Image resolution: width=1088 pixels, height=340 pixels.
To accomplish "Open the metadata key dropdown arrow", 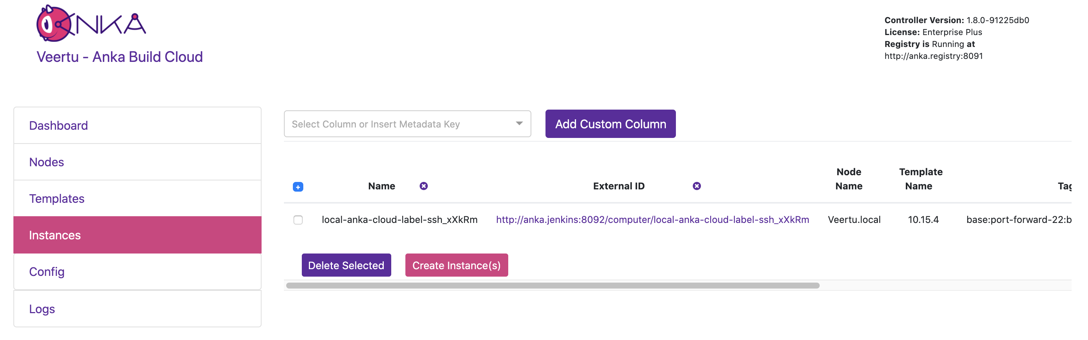I will point(519,124).
